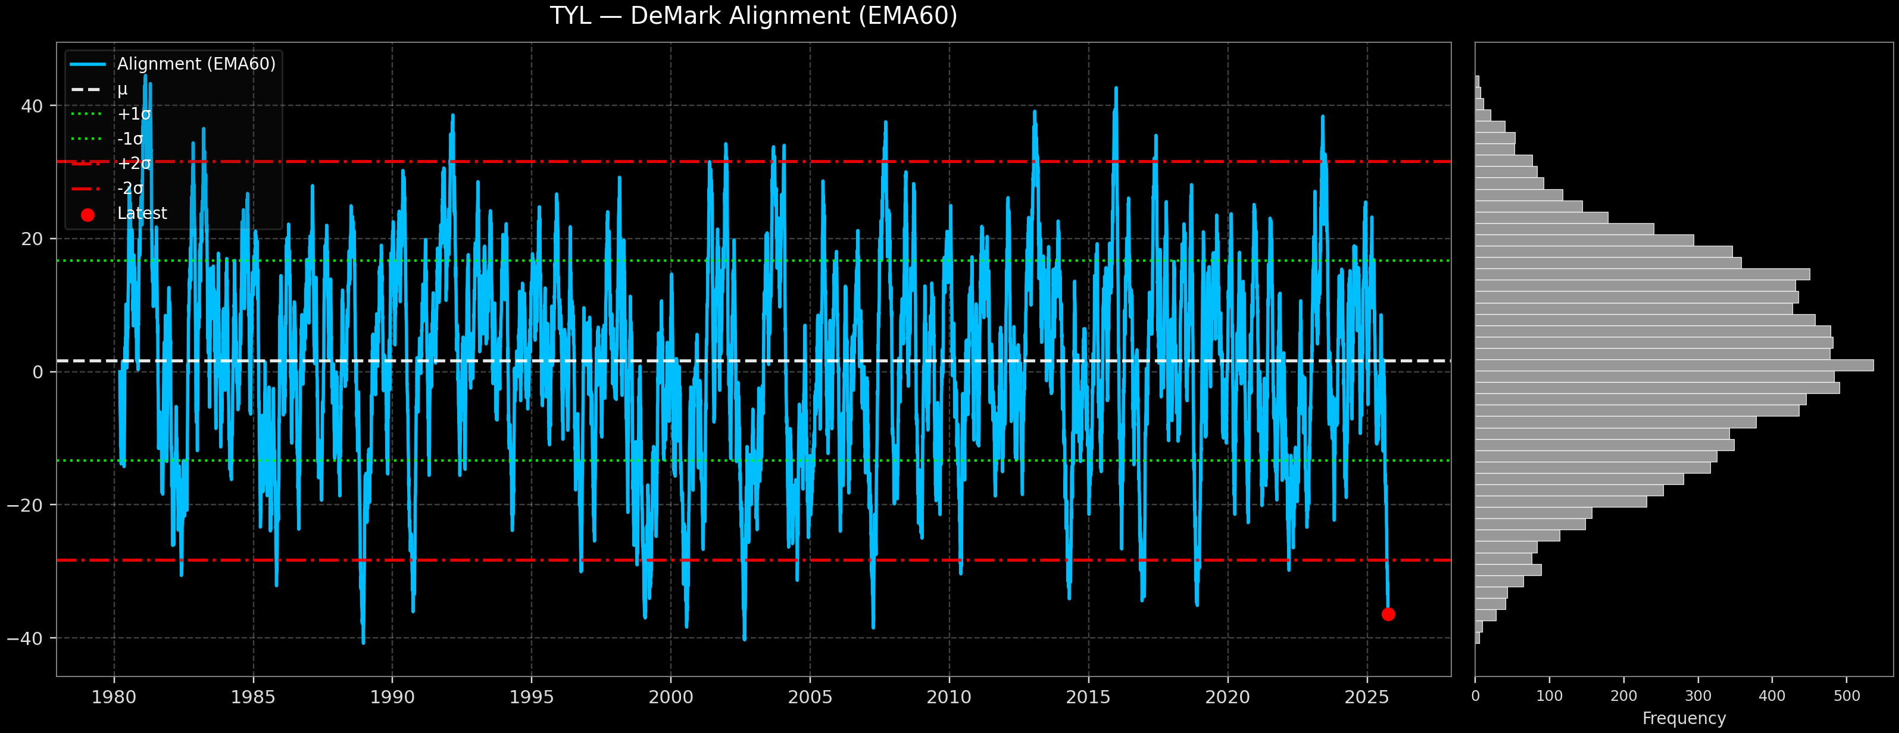Click the red Latest data point marker
Screen dimensions: 1899x733
click(1388, 613)
